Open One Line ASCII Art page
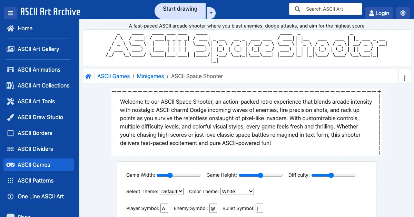The width and height of the screenshot is (414, 217). [41, 196]
